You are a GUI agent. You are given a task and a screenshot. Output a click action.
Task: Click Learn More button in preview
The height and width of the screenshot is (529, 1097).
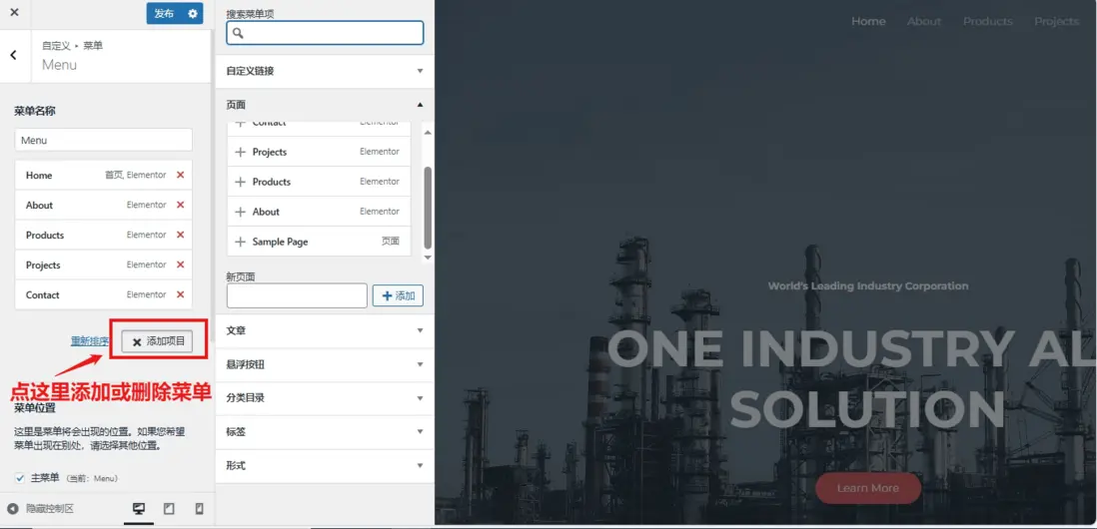868,488
